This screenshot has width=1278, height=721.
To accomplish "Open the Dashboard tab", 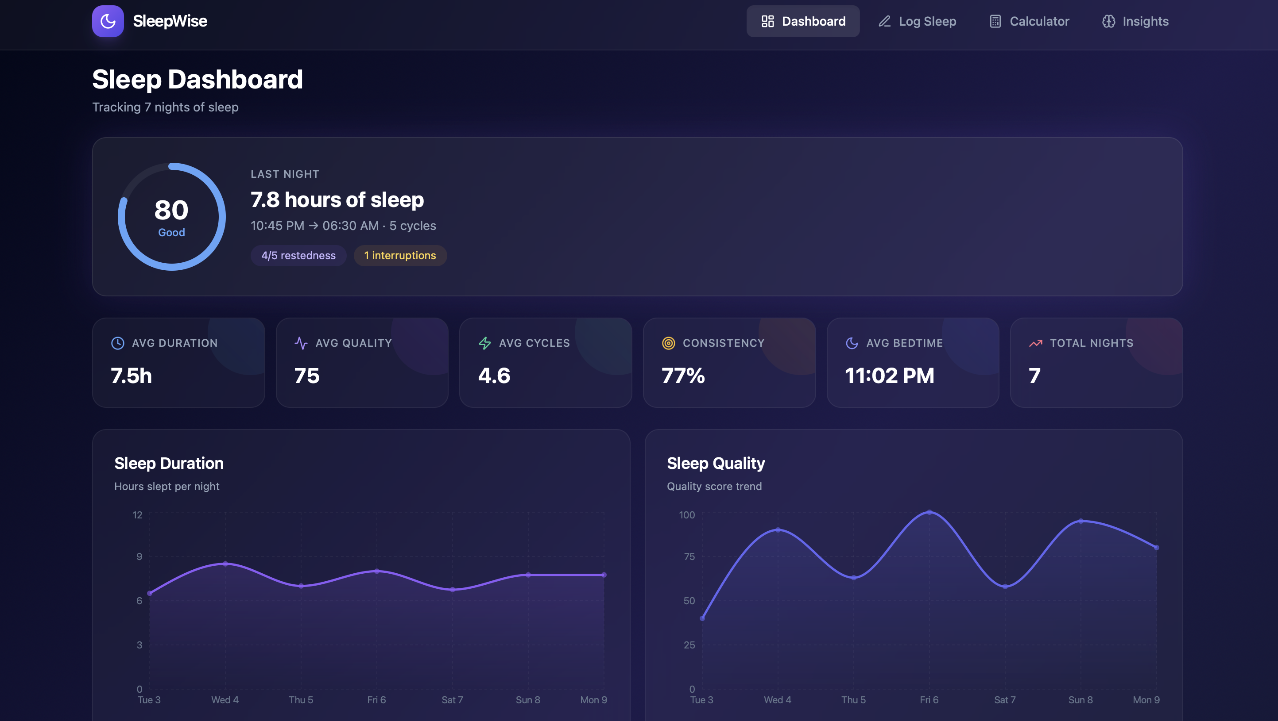I will [x=803, y=21].
